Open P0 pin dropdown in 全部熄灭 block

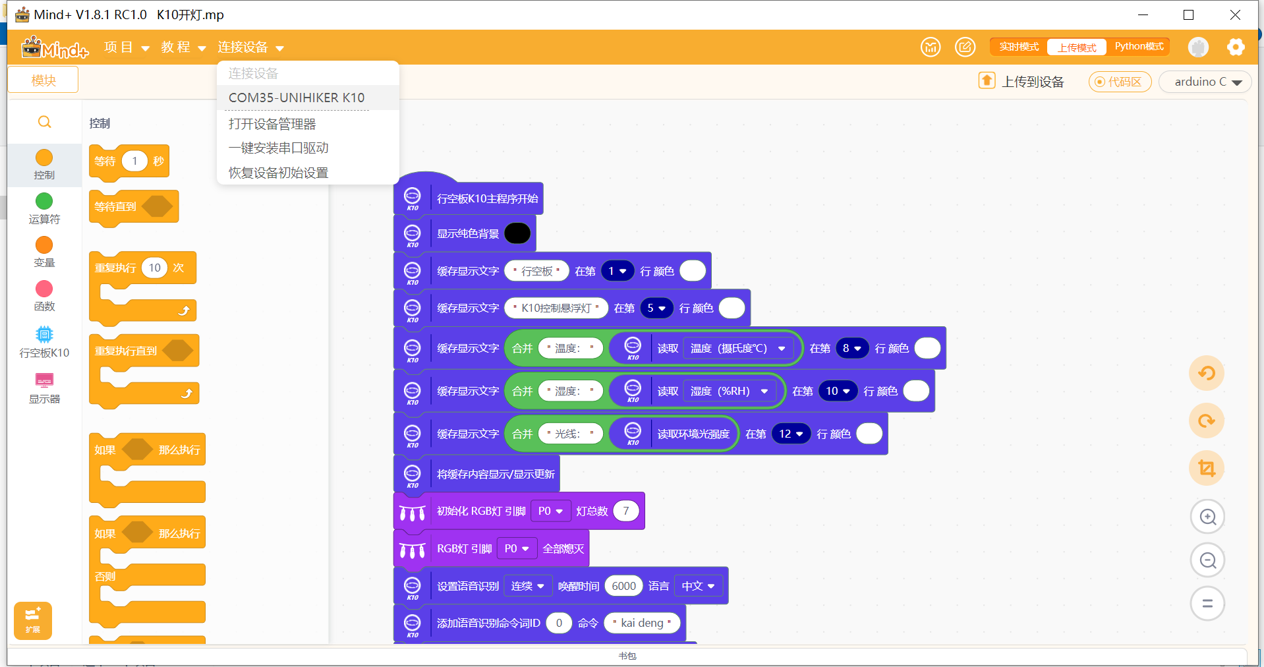(517, 548)
